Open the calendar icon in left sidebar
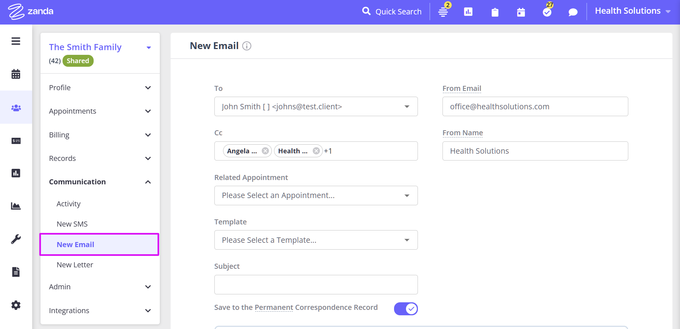Screen dimensions: 680x329 click(16, 74)
